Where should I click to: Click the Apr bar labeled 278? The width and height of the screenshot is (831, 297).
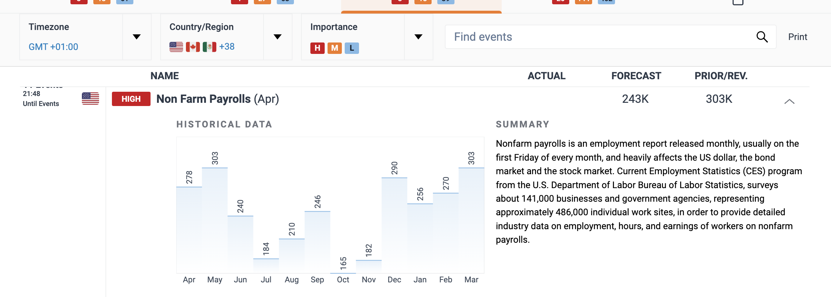click(x=189, y=230)
